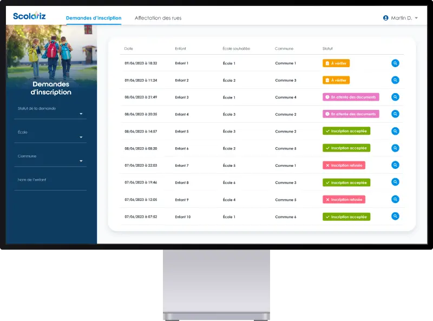Click Enfant 3's En attente des documents badge

(x=351, y=97)
